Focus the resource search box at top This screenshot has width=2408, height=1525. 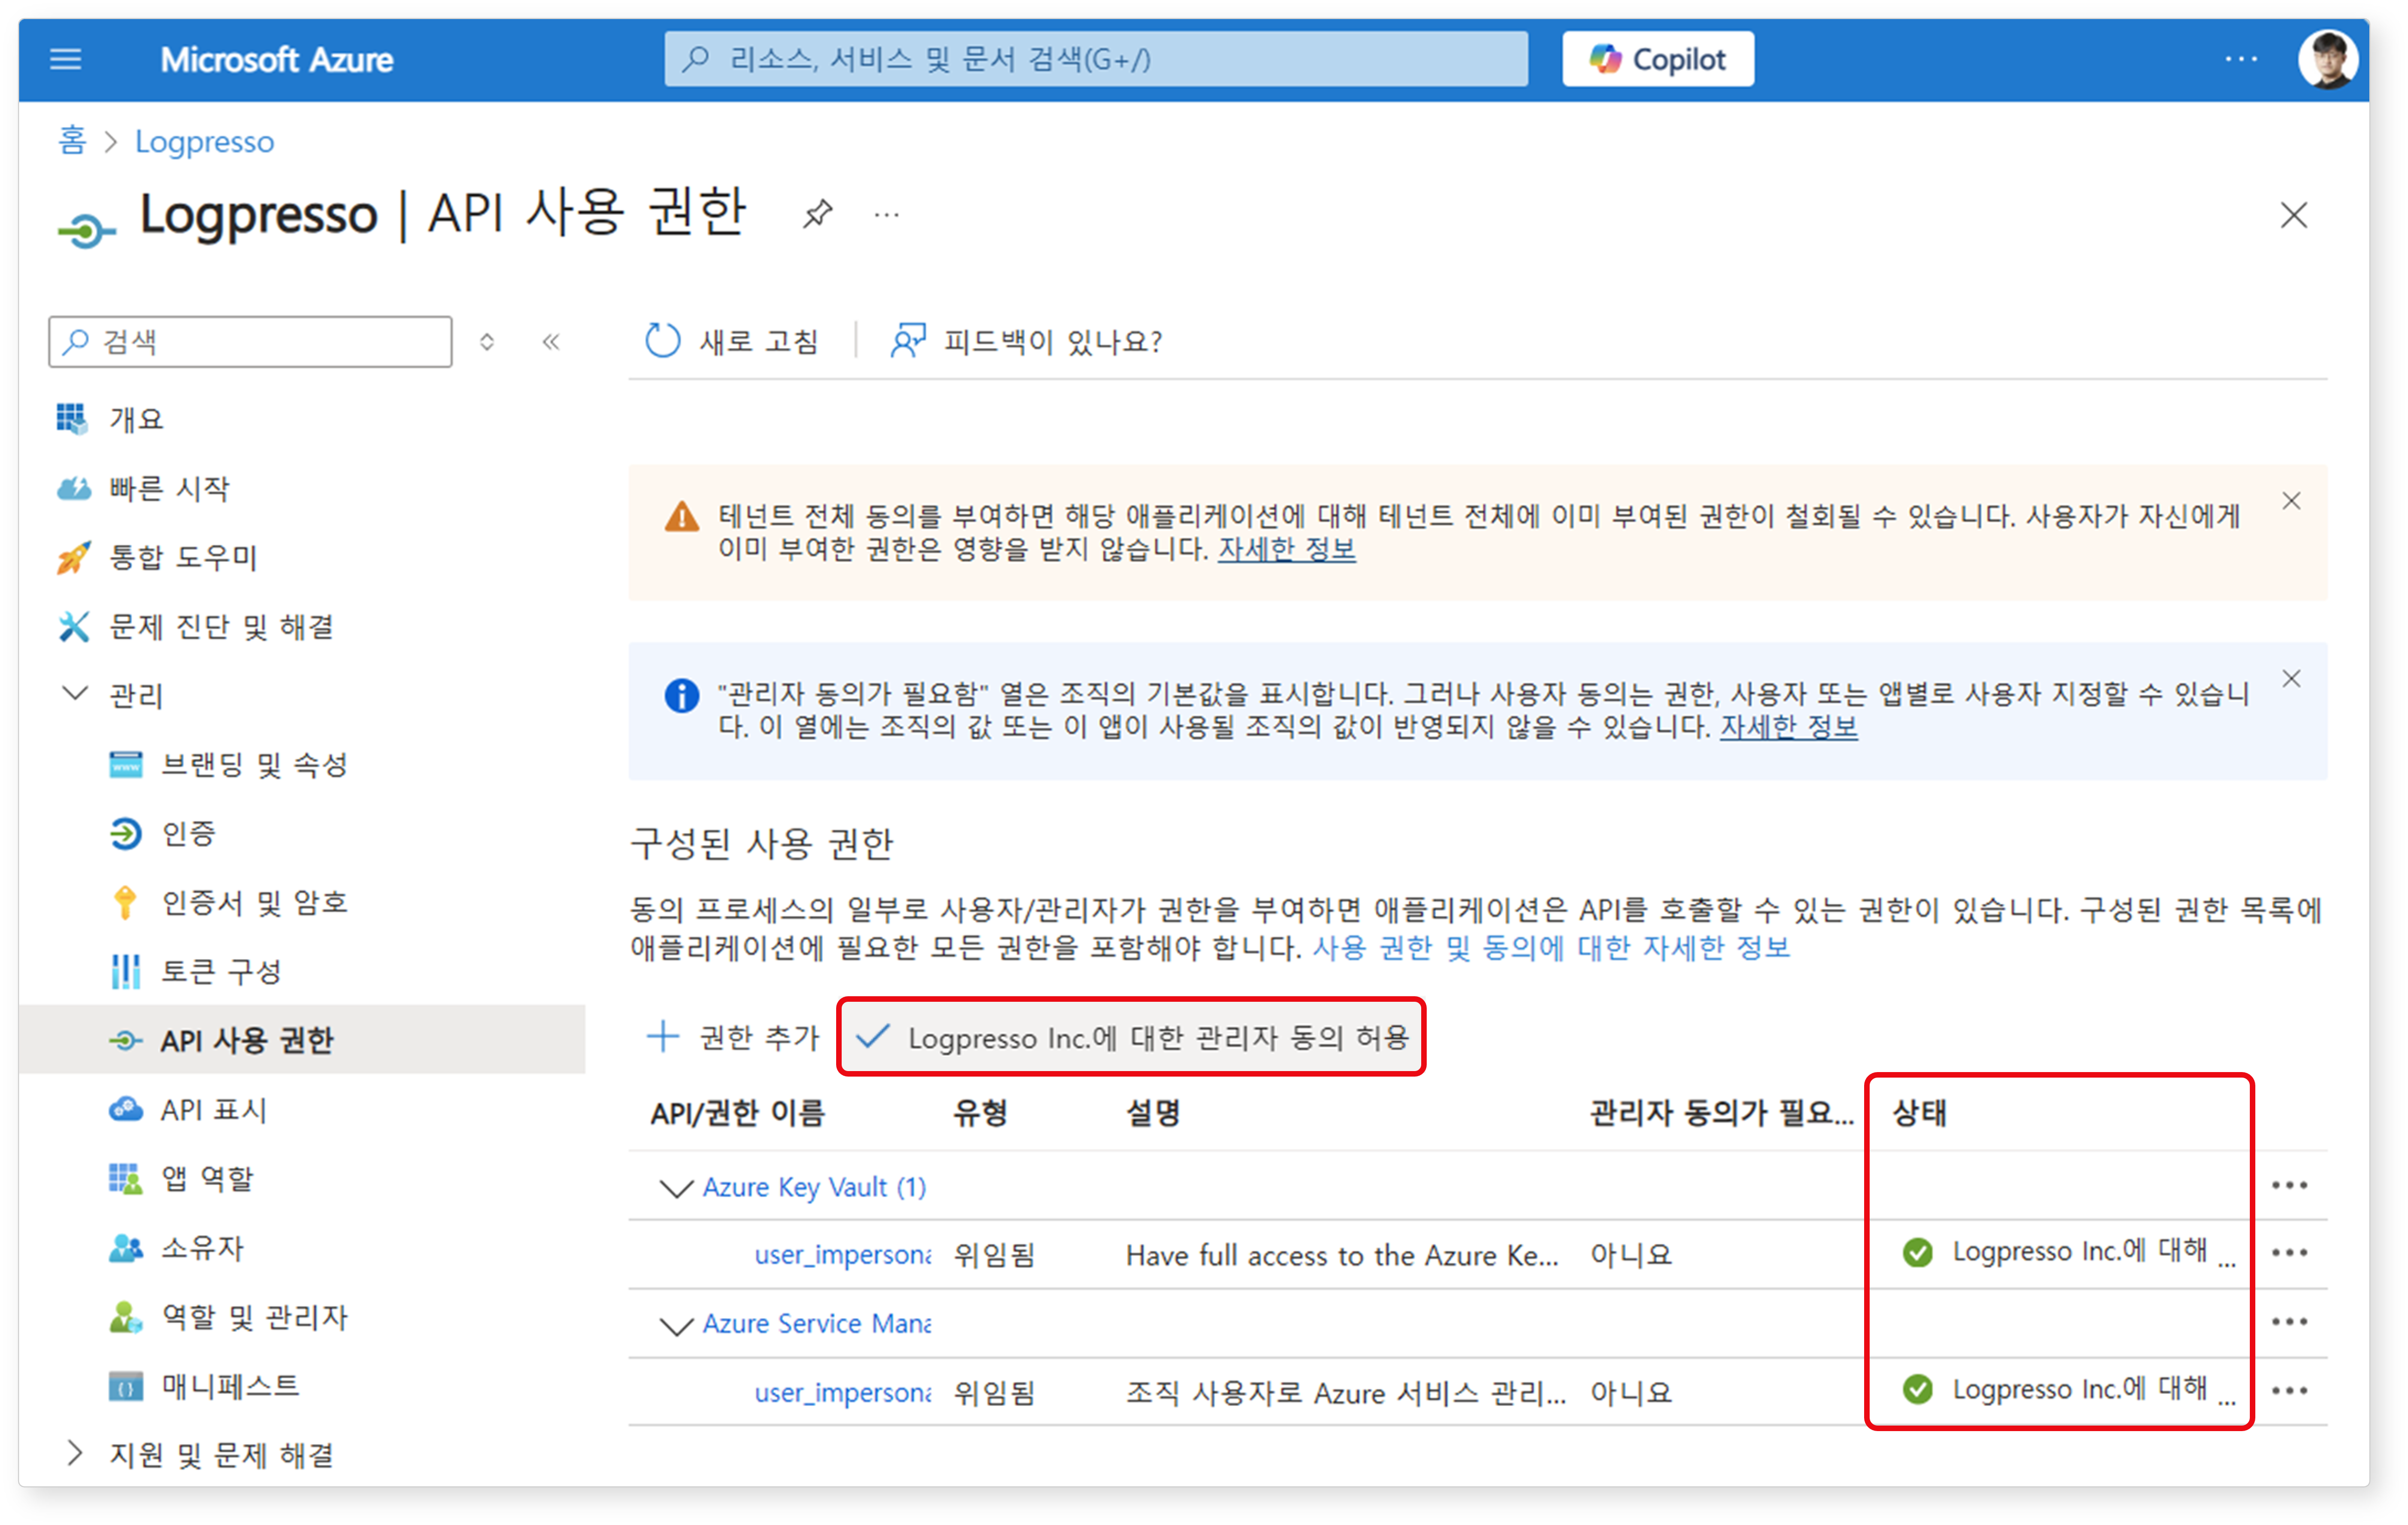pyautogui.click(x=1096, y=59)
